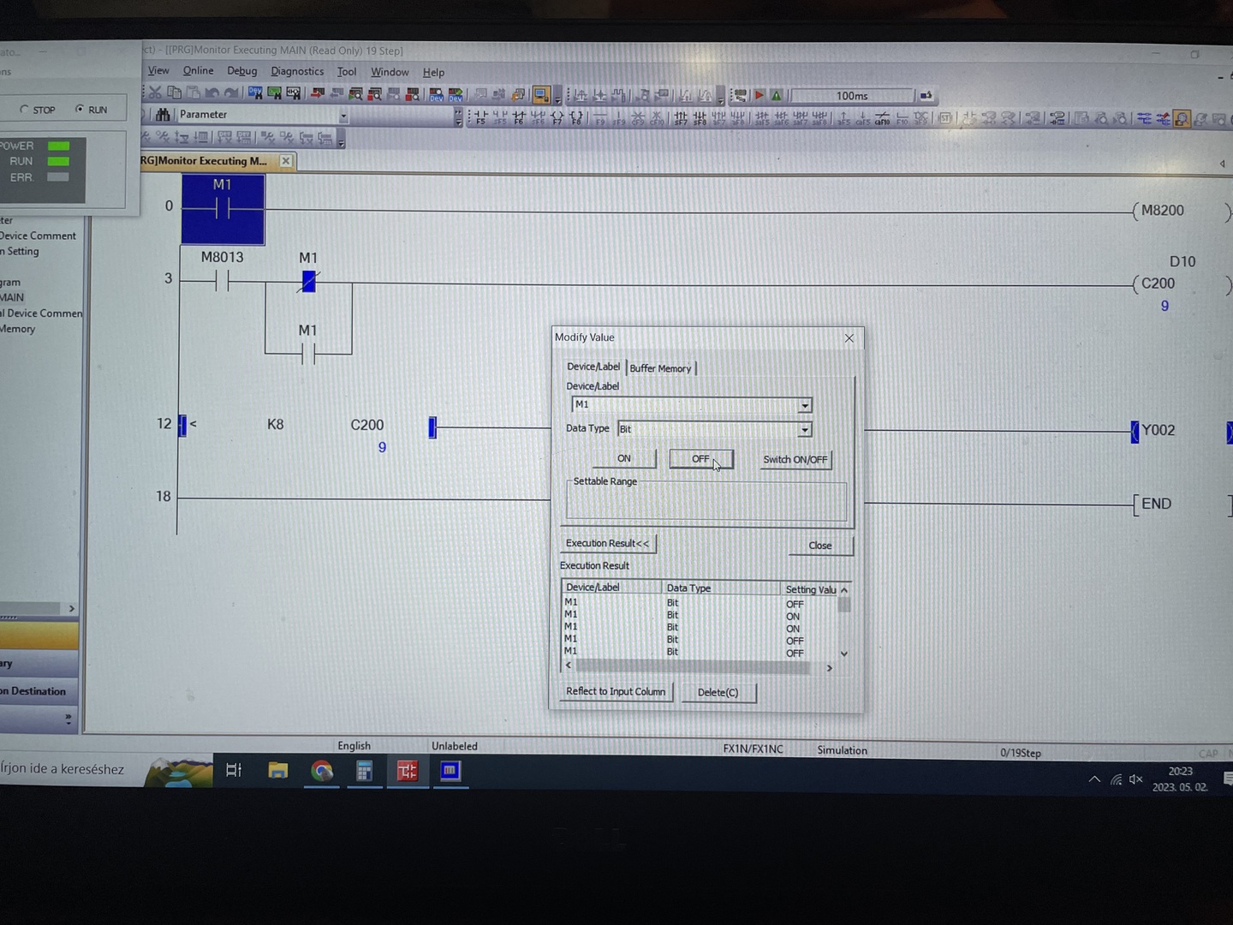Click the red play icon beside 100ms
The image size is (1233, 925).
[x=759, y=95]
